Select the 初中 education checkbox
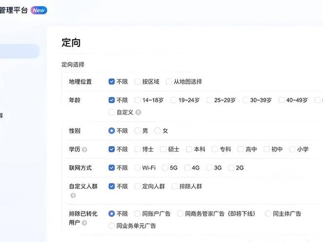Screen dimensions: 323x242 pyautogui.click(x=266, y=149)
